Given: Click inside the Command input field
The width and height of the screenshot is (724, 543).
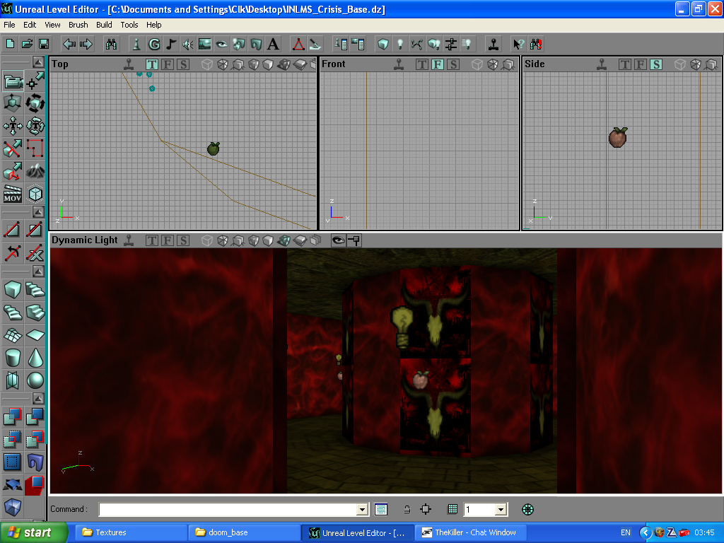Looking at the screenshot, I should 228,509.
